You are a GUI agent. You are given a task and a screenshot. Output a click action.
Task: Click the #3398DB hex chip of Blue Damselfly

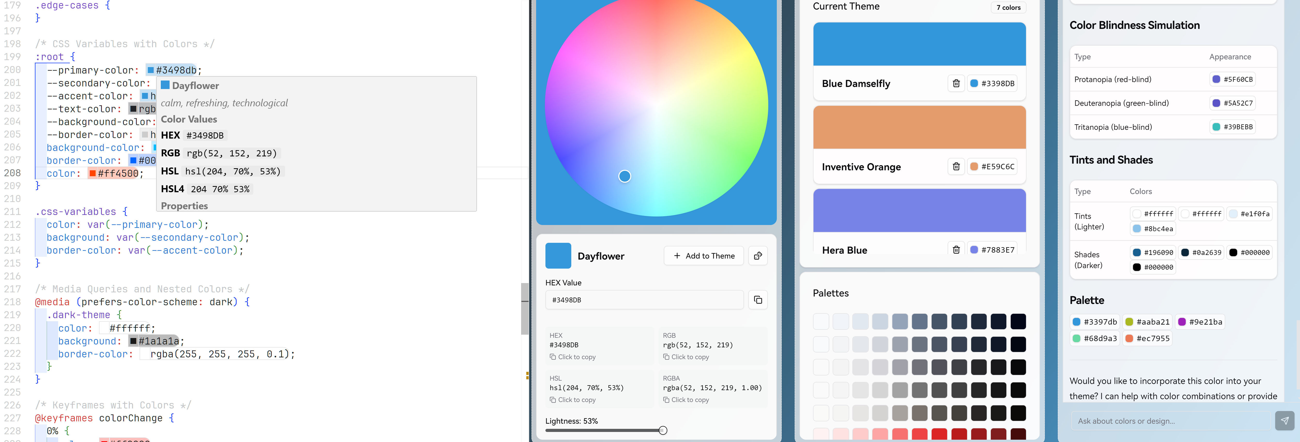point(992,84)
